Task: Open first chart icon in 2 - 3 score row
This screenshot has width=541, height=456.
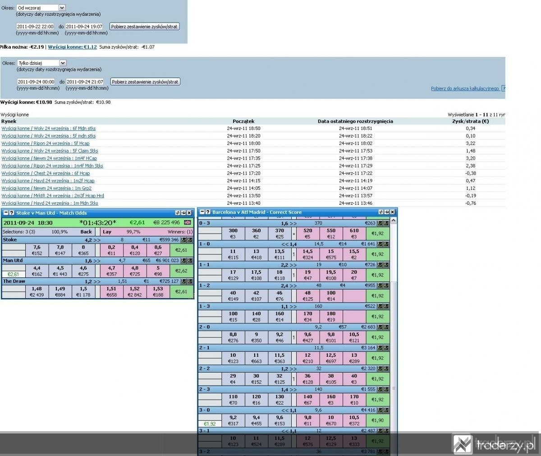Action: (380, 389)
